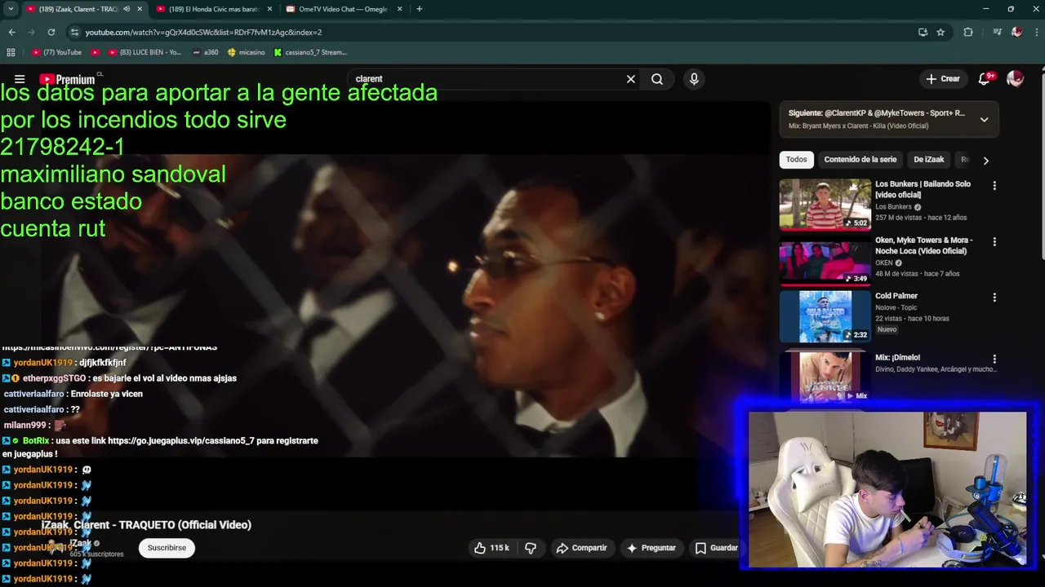
Task: Click the Suscribirse button
Action: 167,548
